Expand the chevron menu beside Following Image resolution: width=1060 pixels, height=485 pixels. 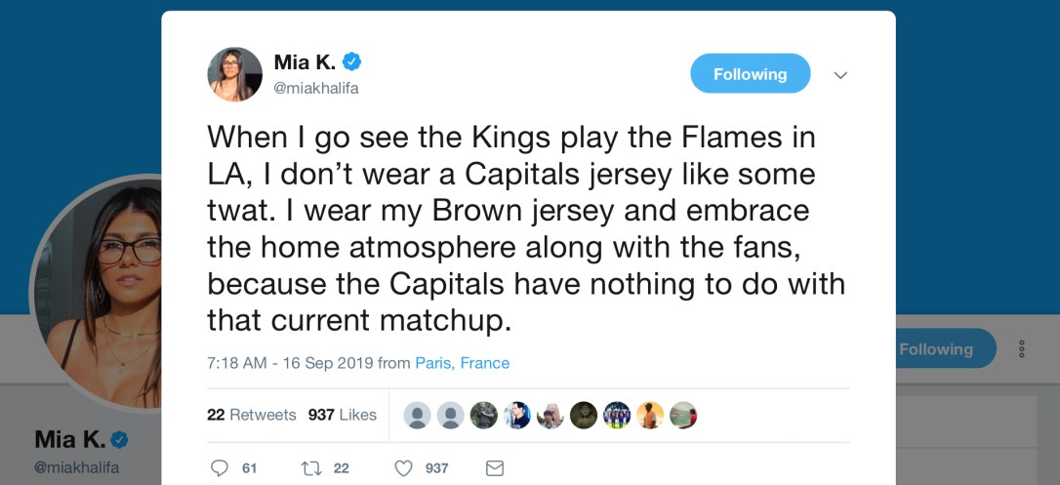pos(840,75)
